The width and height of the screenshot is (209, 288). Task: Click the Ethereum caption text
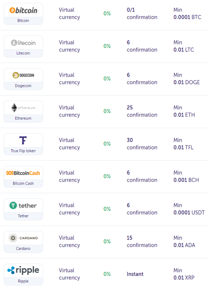[x=23, y=118]
